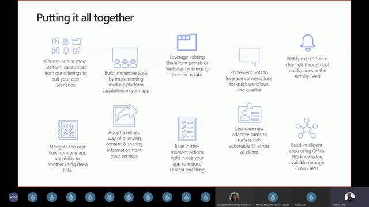The height and width of the screenshot is (207, 369).
Task: Select the woman's photo participant avatar
Action: 234,197
